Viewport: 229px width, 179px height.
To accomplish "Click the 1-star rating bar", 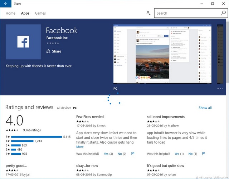I will (x=16, y=154).
